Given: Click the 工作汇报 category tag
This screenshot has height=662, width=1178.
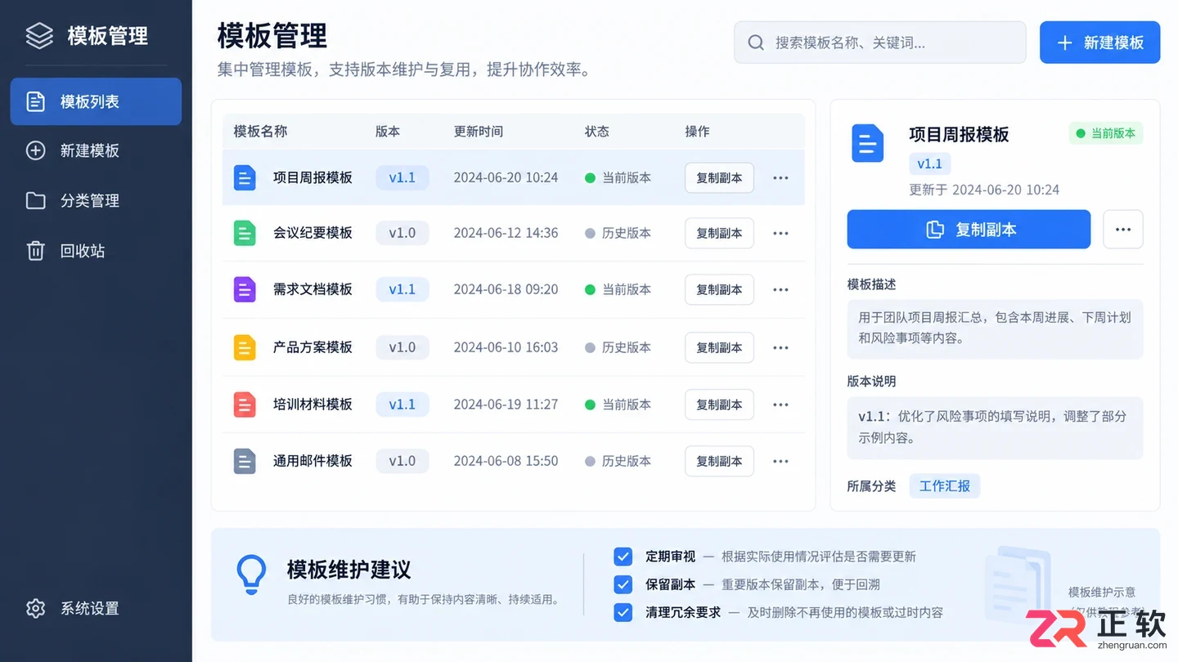Looking at the screenshot, I should coord(945,486).
